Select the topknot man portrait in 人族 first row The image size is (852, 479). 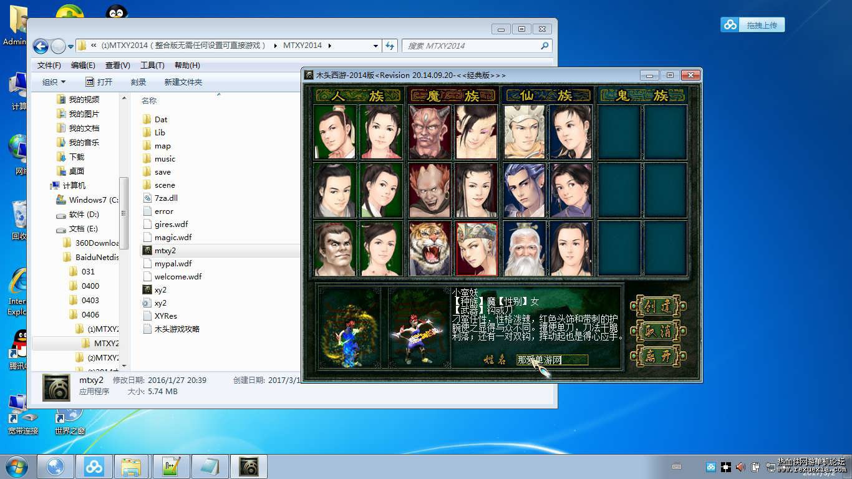point(335,132)
